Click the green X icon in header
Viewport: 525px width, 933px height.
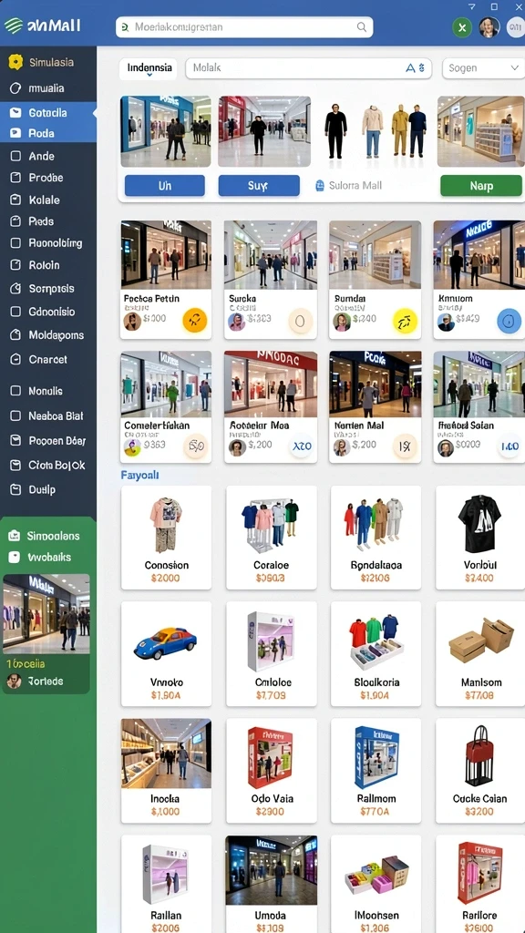tap(462, 27)
